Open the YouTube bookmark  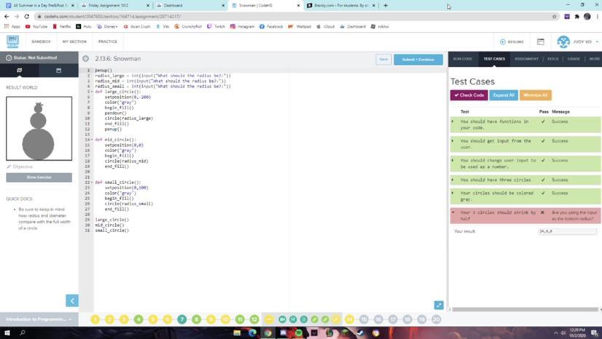36,26
